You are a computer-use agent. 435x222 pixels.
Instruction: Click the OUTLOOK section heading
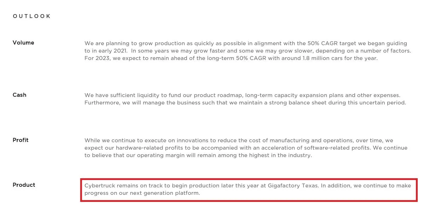[32, 16]
